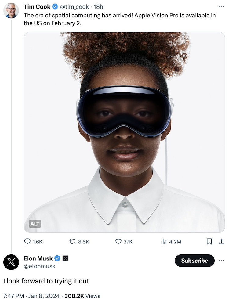Open more options on Elon Musk's reply
This screenshot has width=229, height=299.
click(x=221, y=261)
